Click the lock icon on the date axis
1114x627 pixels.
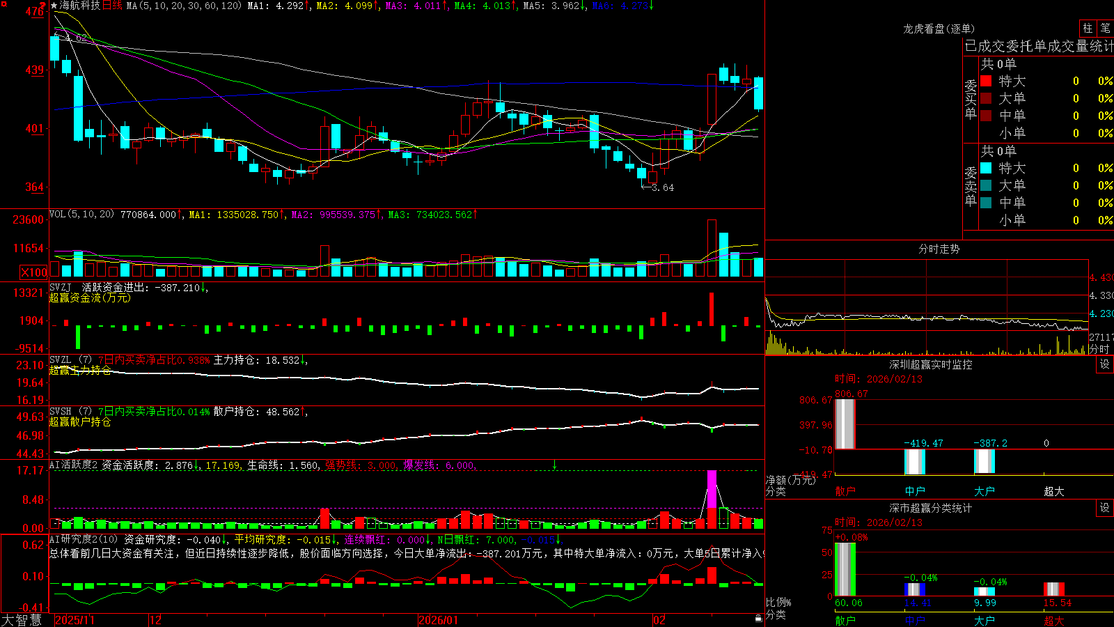[759, 619]
